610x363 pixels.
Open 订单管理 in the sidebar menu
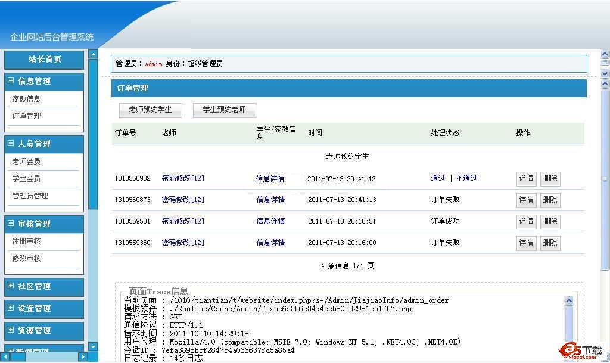pos(26,116)
